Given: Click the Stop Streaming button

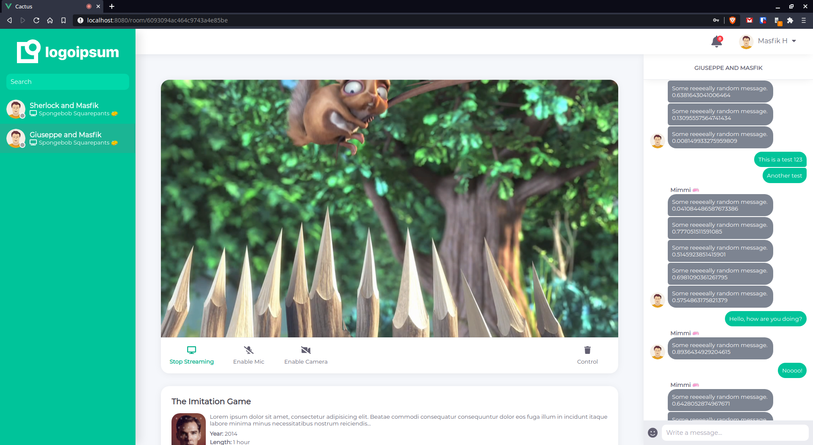Looking at the screenshot, I should point(191,355).
